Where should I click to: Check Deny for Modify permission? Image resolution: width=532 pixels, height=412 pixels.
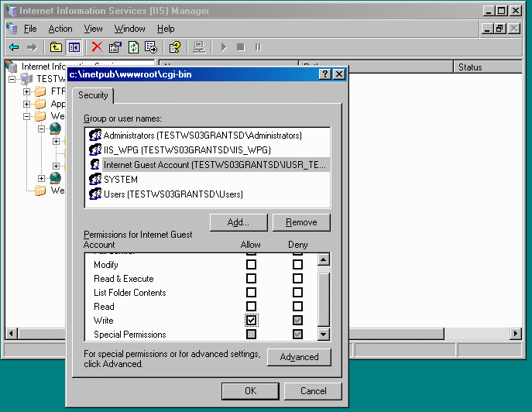(297, 264)
